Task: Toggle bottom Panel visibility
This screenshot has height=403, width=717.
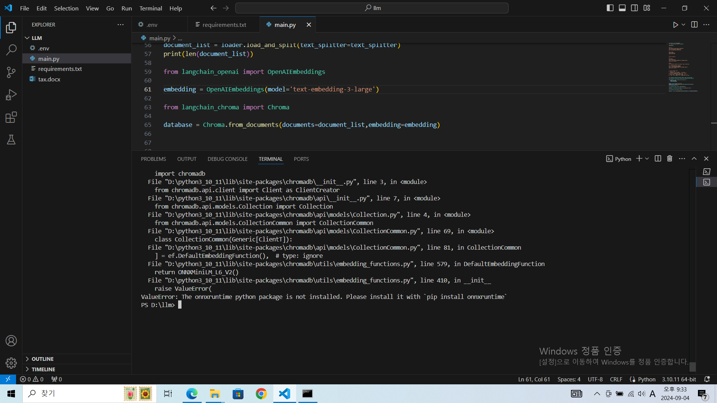Action: click(x=622, y=8)
